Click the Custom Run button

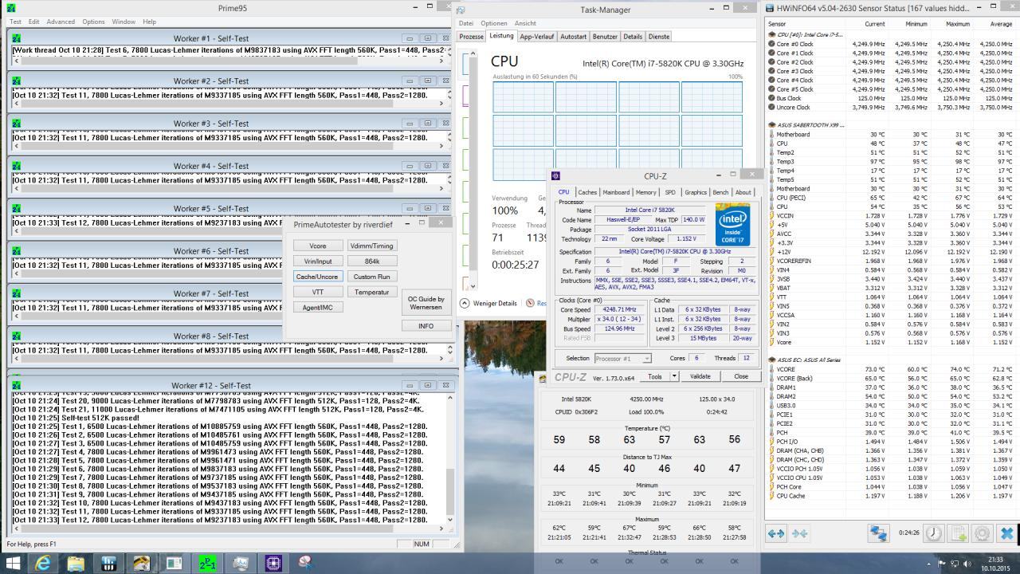pyautogui.click(x=372, y=277)
